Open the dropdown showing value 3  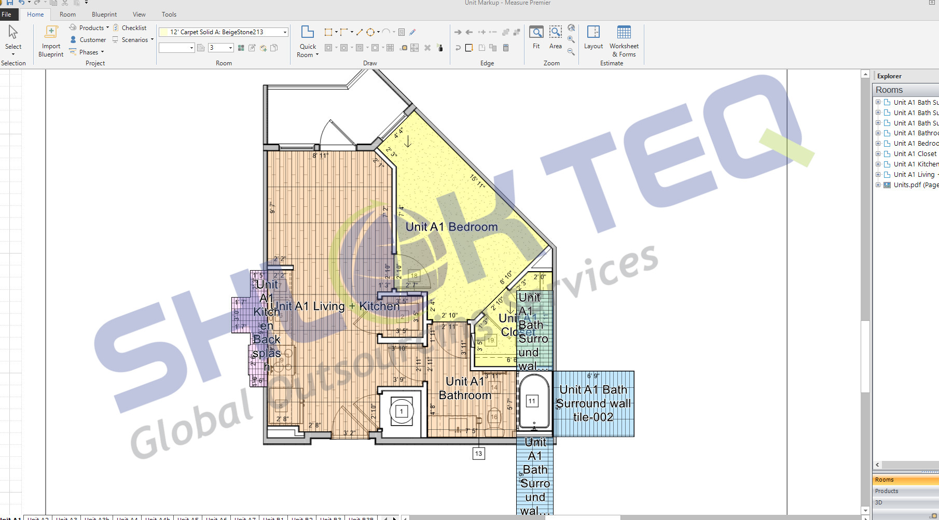tap(221, 48)
